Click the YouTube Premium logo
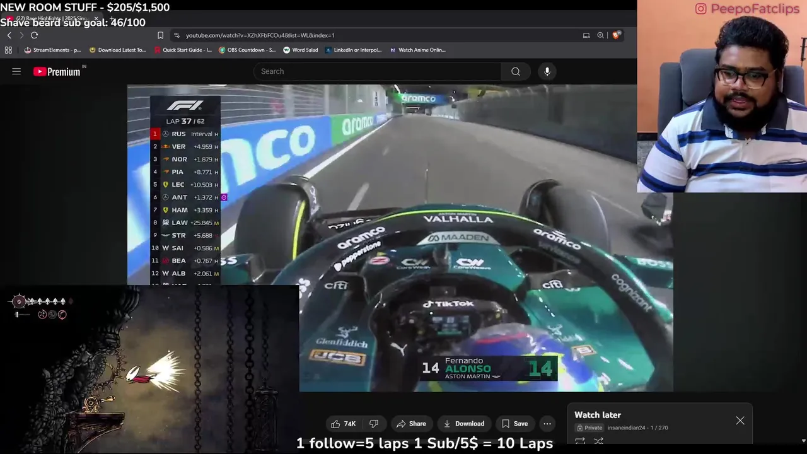 [x=57, y=71]
